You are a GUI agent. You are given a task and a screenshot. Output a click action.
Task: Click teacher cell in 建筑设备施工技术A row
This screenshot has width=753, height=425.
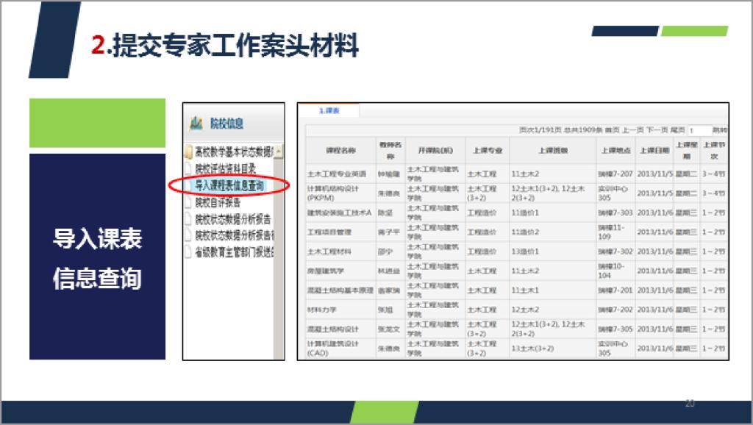click(x=390, y=213)
